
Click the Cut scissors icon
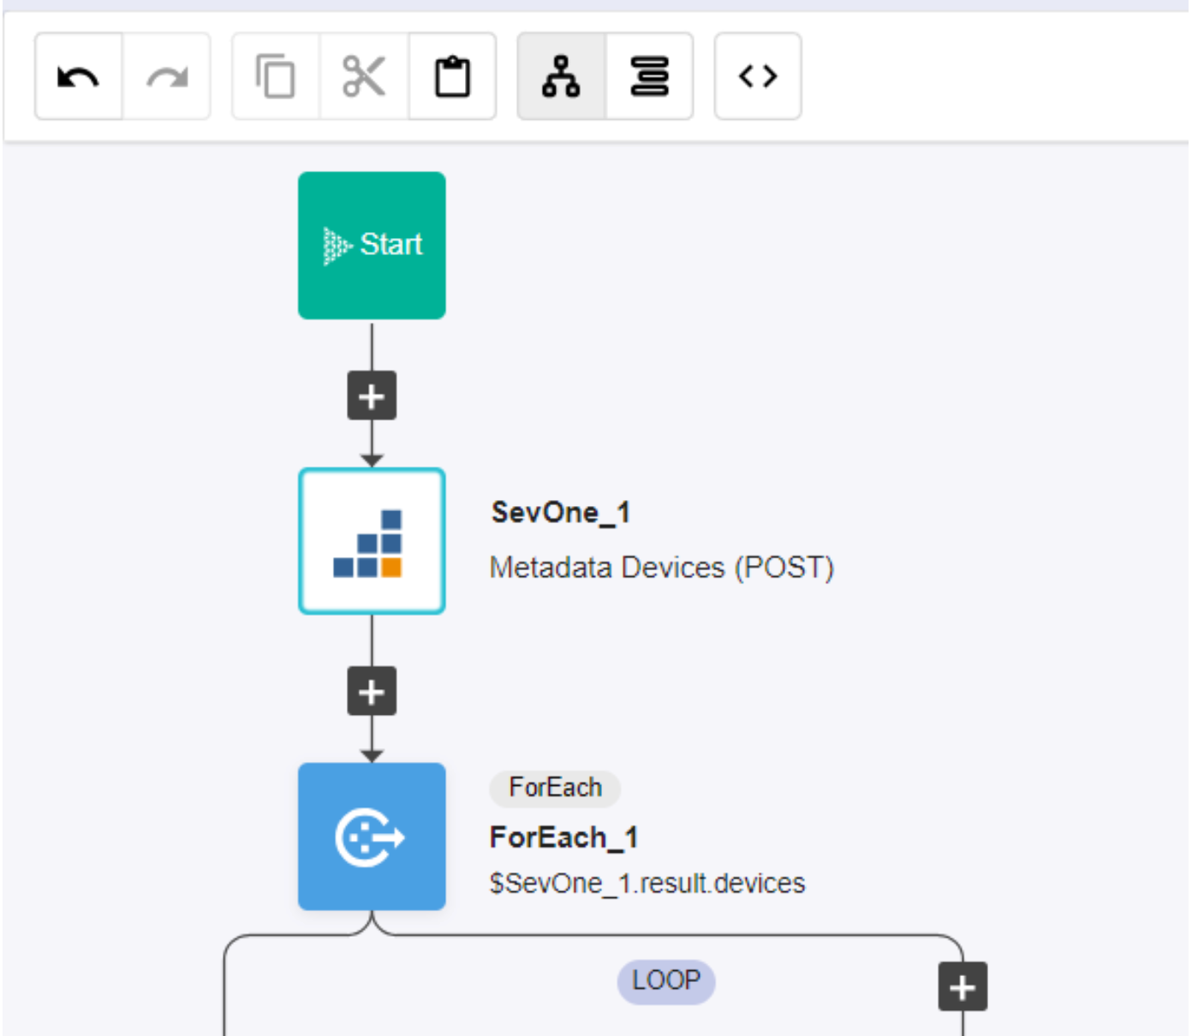point(364,77)
